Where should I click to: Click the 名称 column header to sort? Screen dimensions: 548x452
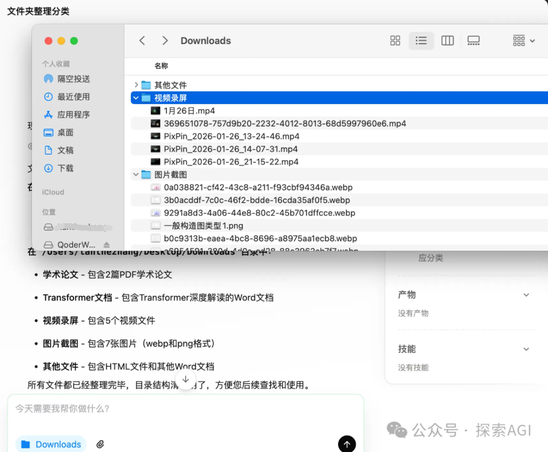click(x=160, y=65)
